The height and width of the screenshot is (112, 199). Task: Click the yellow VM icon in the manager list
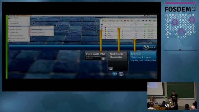pyautogui.click(x=105, y=31)
